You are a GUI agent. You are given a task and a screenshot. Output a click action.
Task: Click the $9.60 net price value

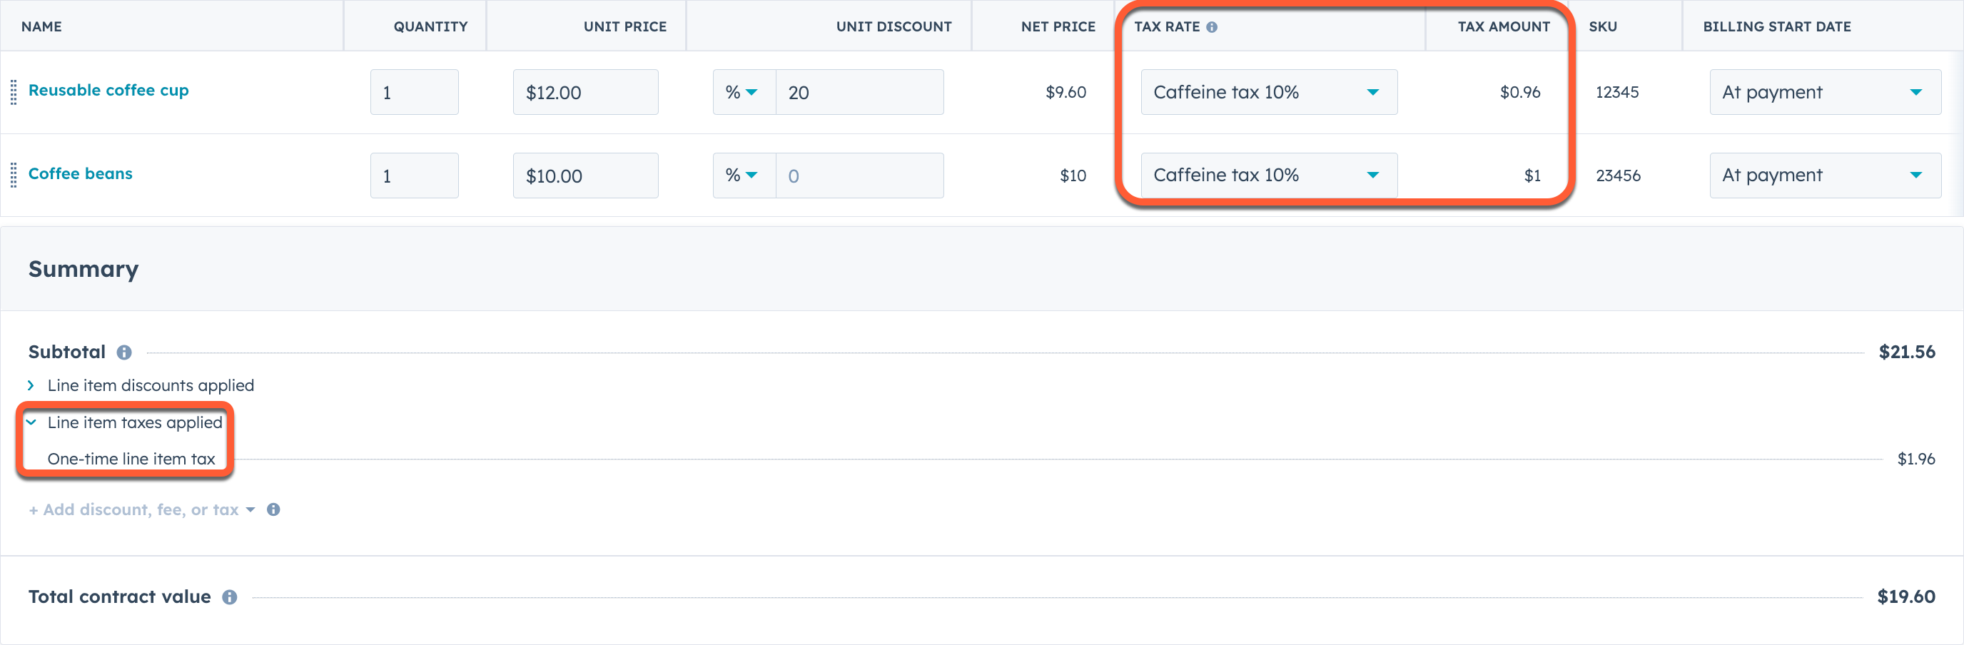tap(1065, 92)
